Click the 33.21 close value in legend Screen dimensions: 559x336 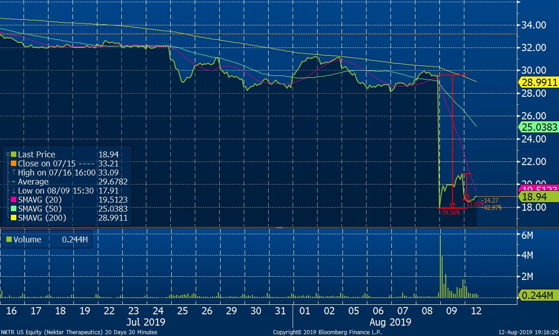108,164
